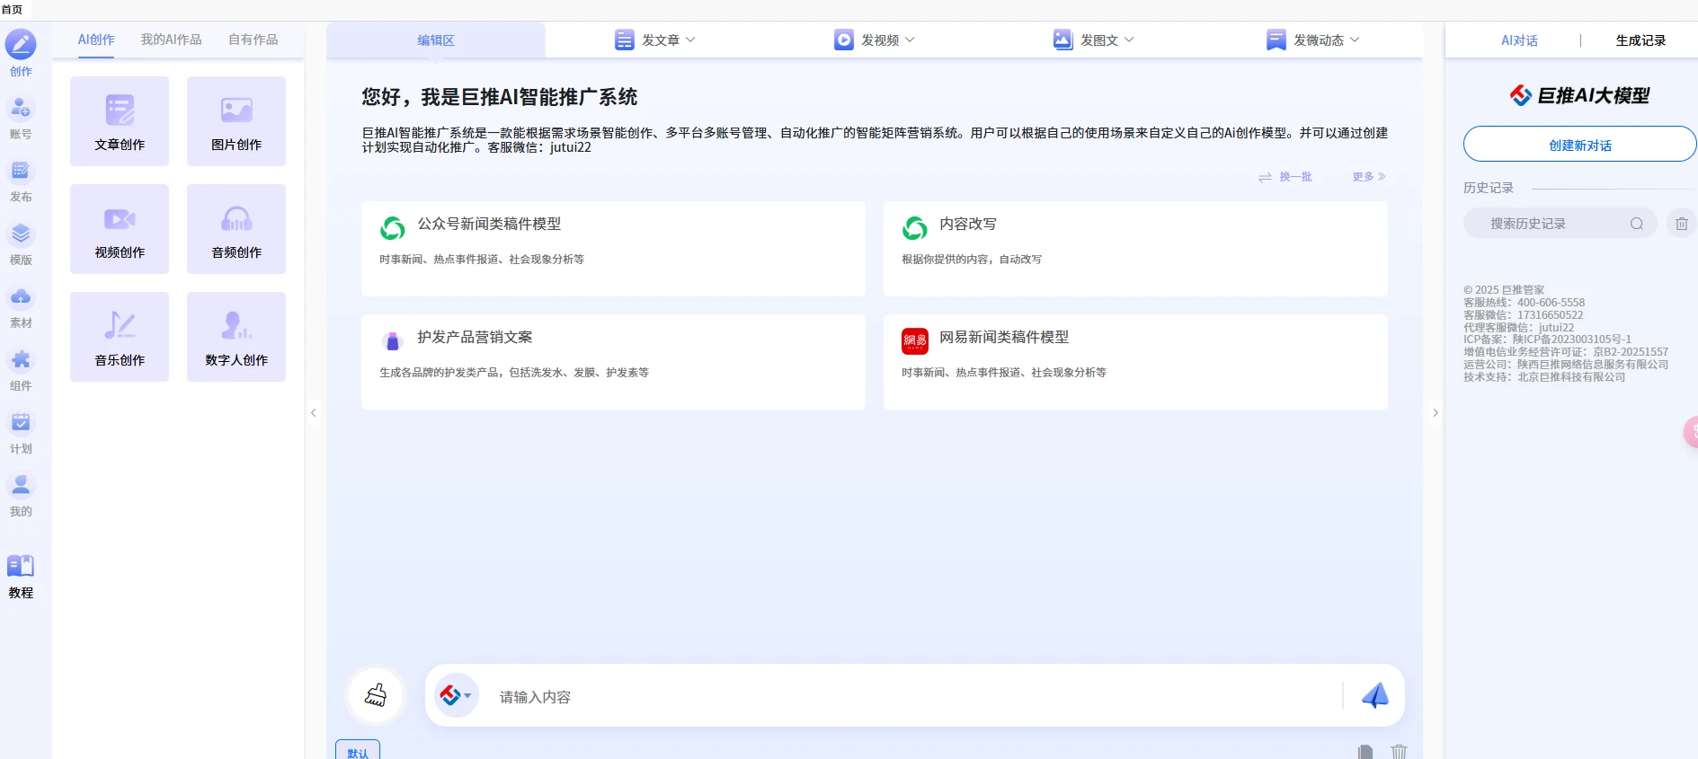The width and height of the screenshot is (1698, 759).
Task: Select the 图片创作 tile
Action: (x=236, y=121)
